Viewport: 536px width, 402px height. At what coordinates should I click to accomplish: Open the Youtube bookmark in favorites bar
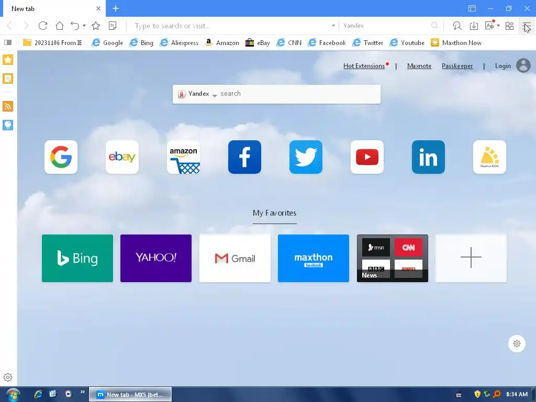point(407,42)
